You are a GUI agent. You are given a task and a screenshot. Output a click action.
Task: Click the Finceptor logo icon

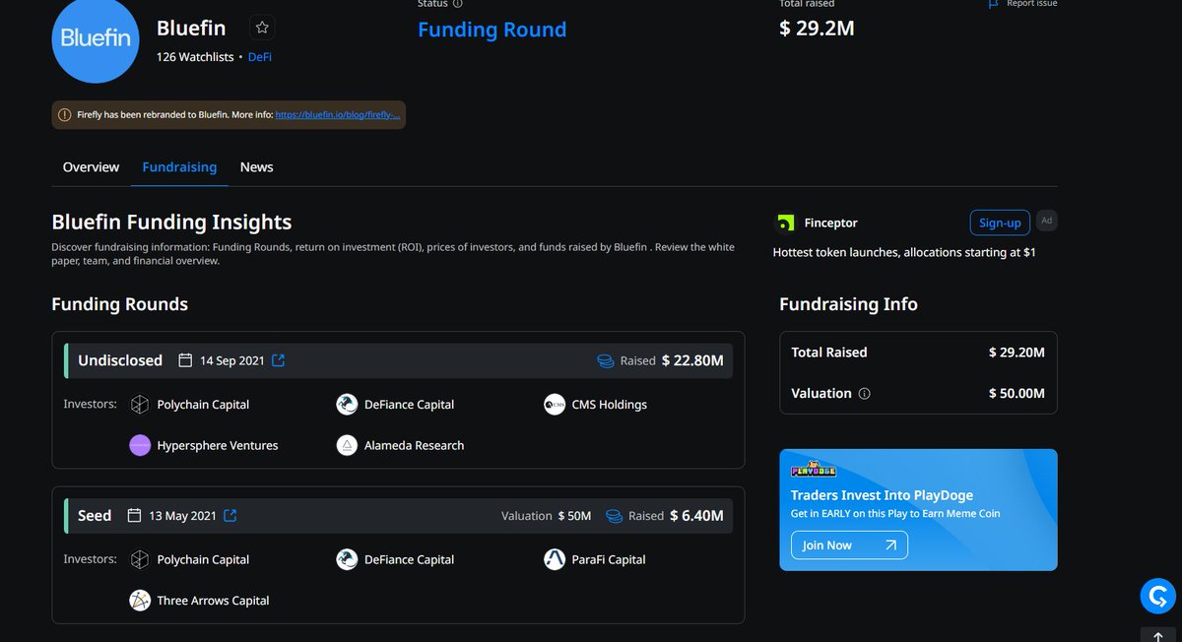[x=785, y=224]
